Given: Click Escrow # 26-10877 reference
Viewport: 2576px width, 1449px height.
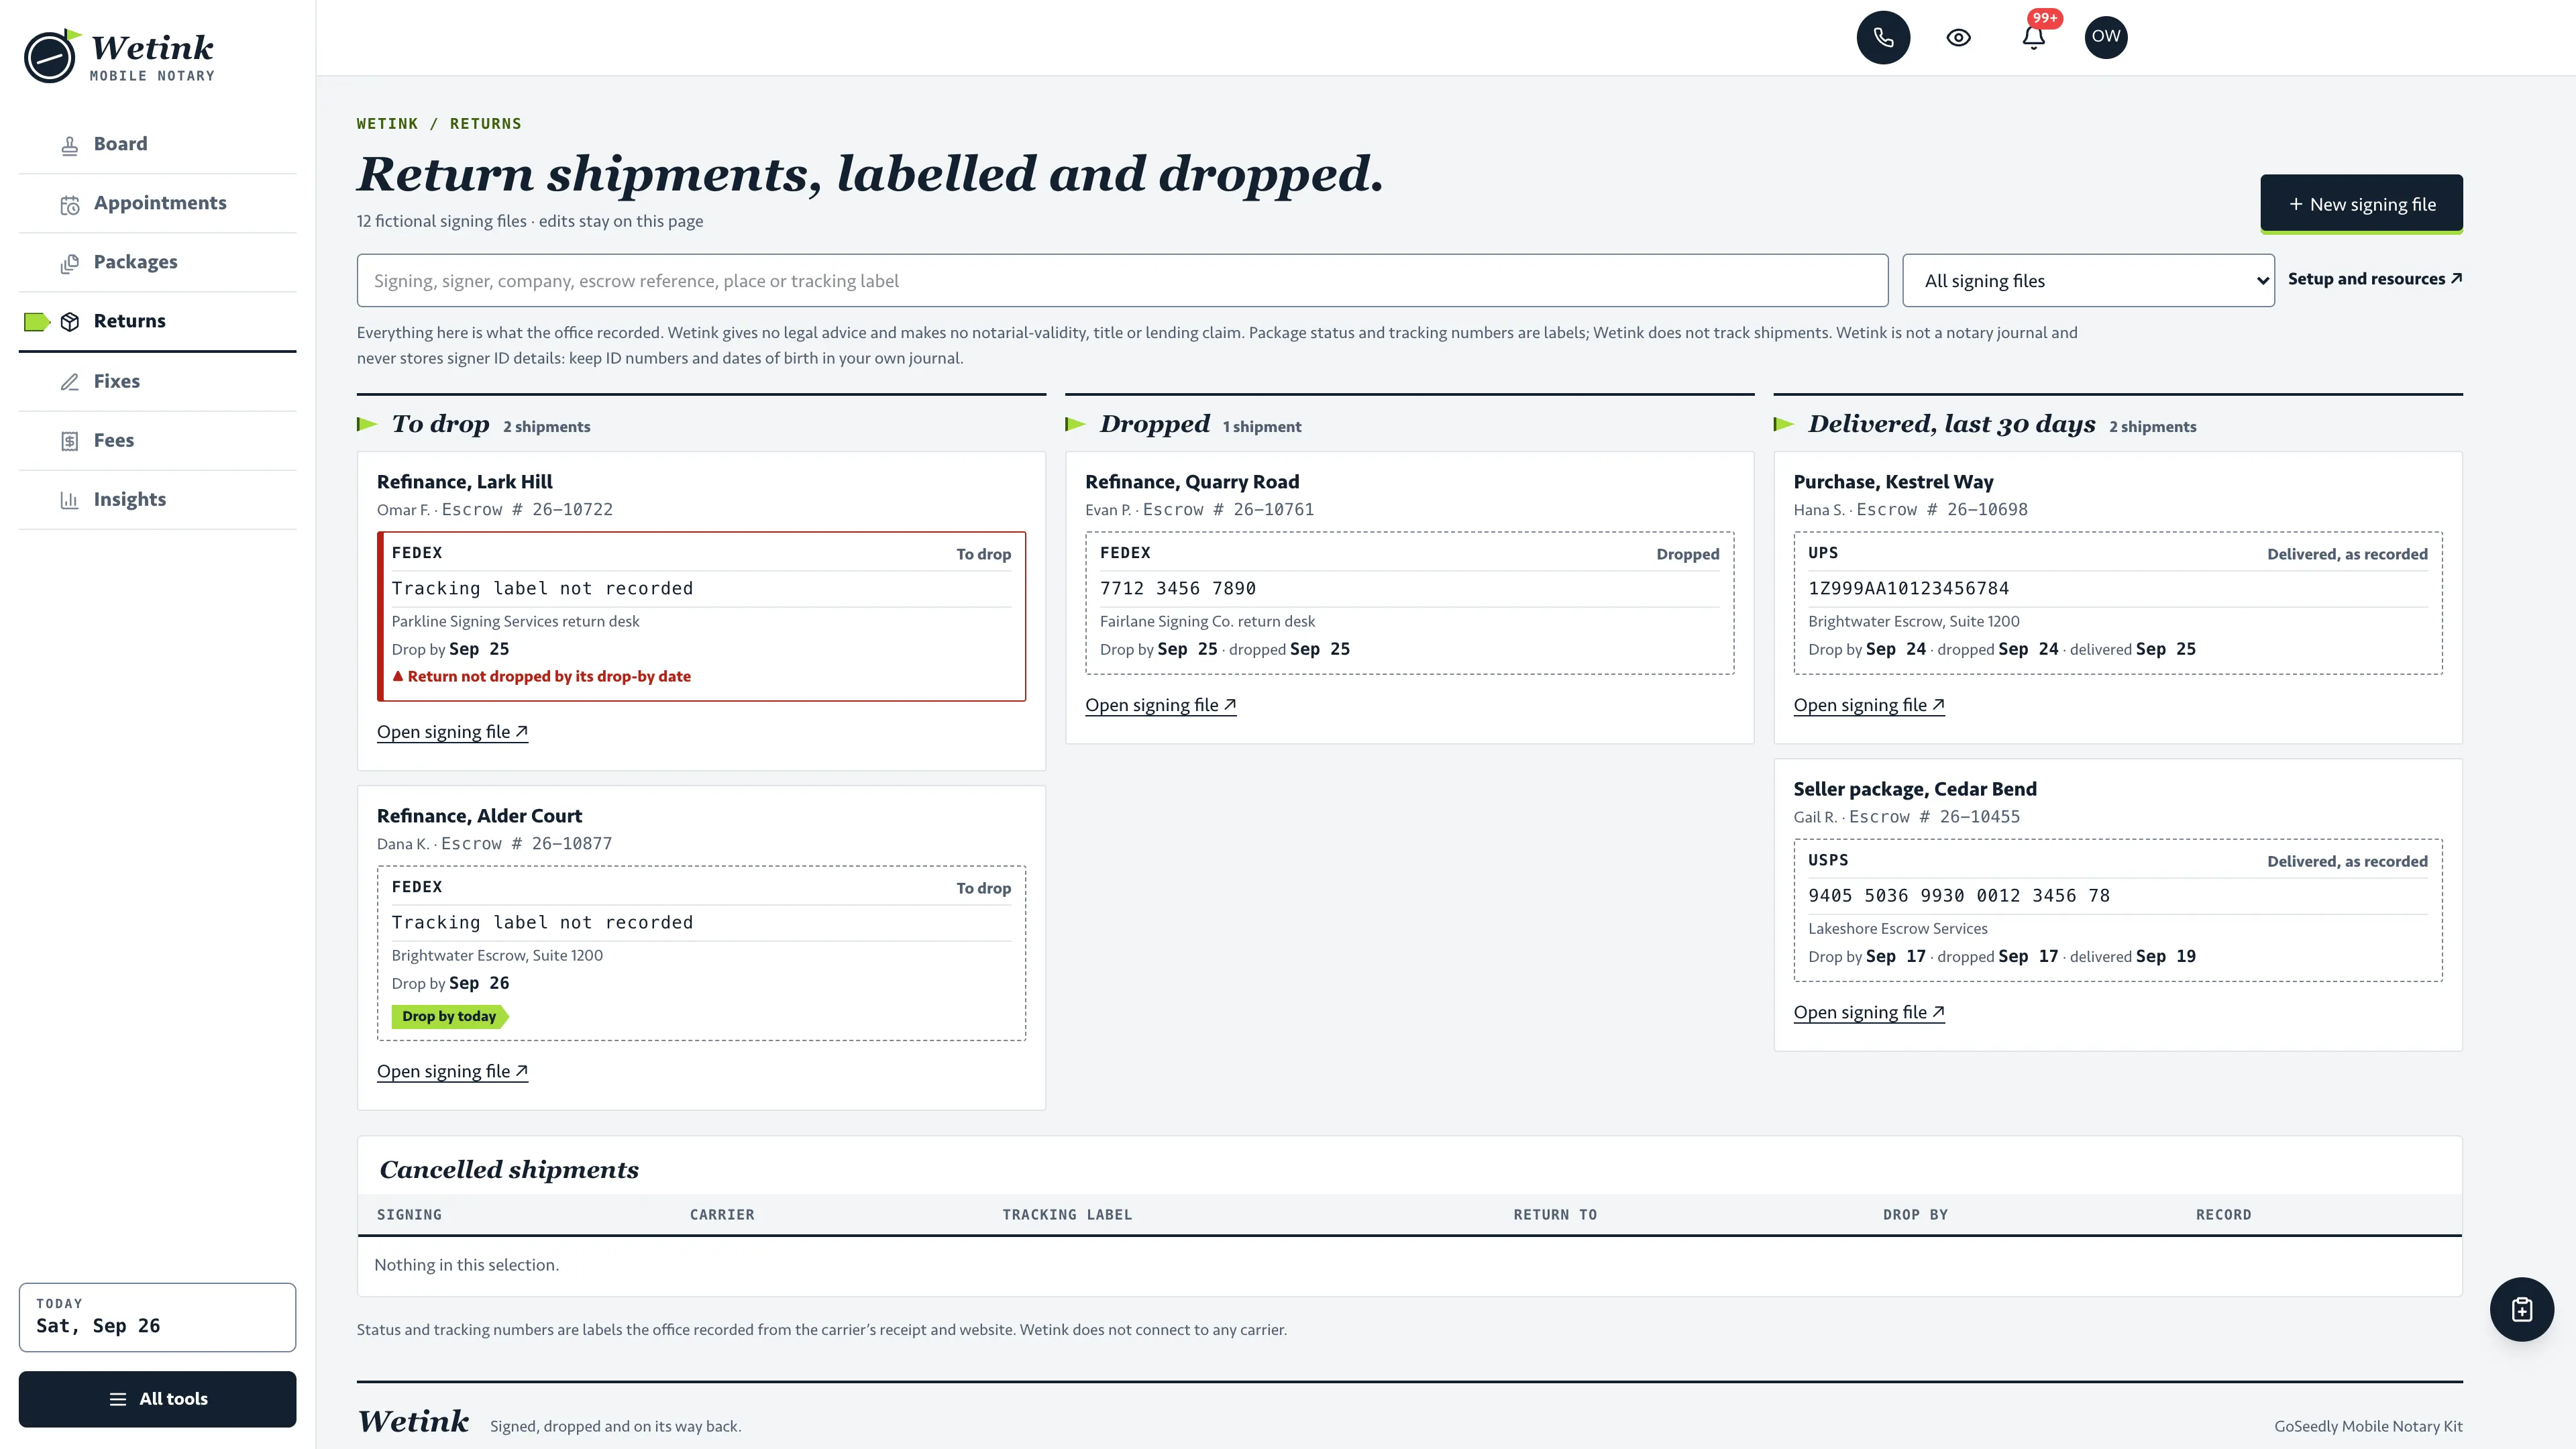Looking at the screenshot, I should point(527,843).
